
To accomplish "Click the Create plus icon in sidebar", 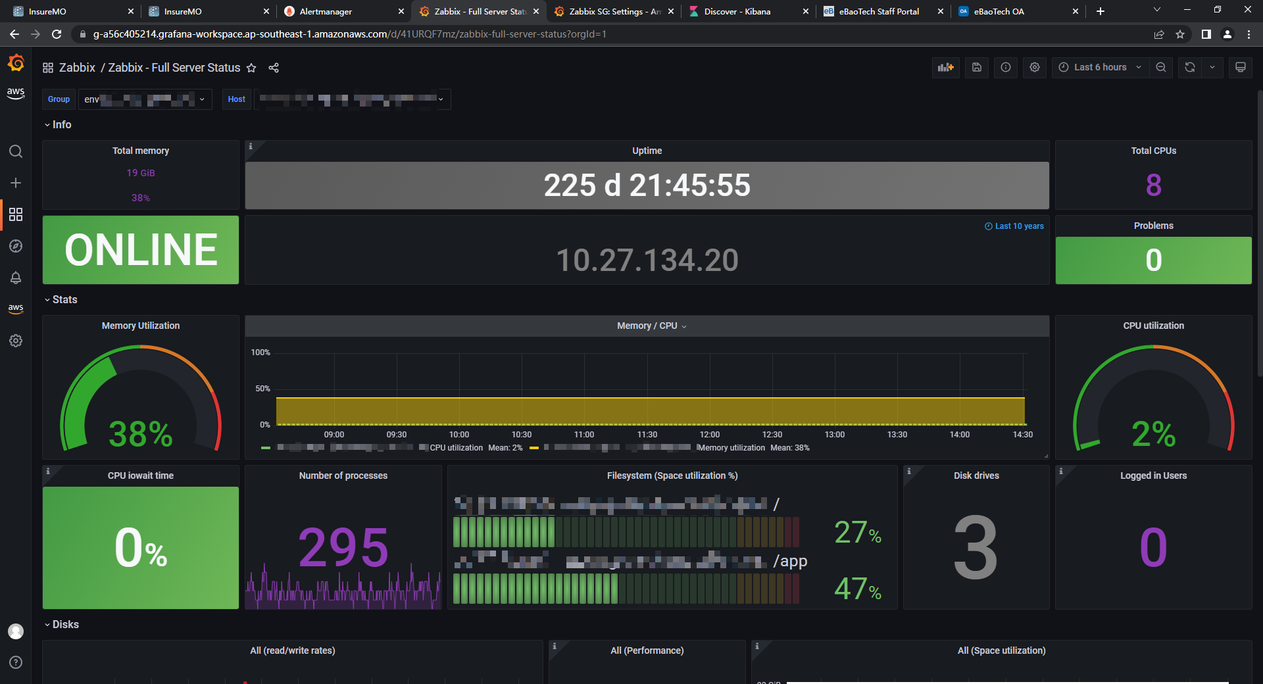I will pyautogui.click(x=16, y=183).
